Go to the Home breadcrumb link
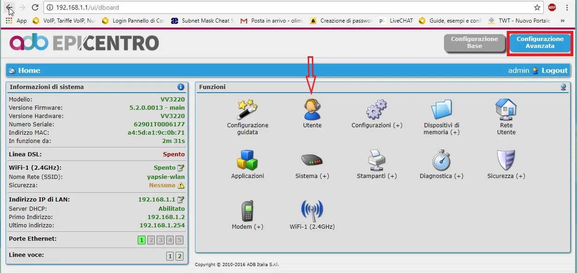The width and height of the screenshot is (577, 273). (x=29, y=71)
